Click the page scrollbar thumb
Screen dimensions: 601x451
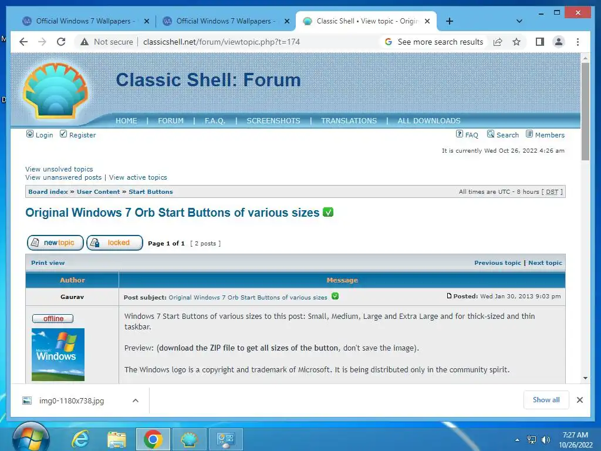[x=585, y=111]
